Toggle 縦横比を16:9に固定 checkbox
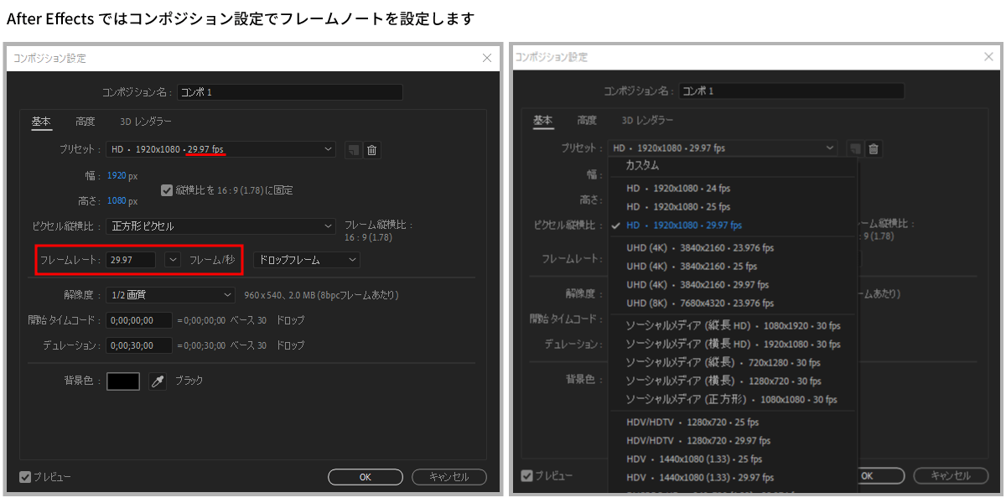This screenshot has width=1006, height=503. coord(166,190)
